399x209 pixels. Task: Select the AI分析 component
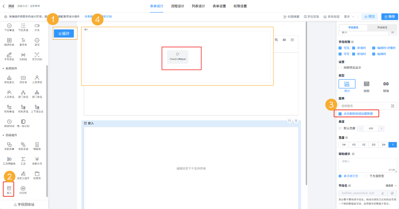tap(23, 189)
